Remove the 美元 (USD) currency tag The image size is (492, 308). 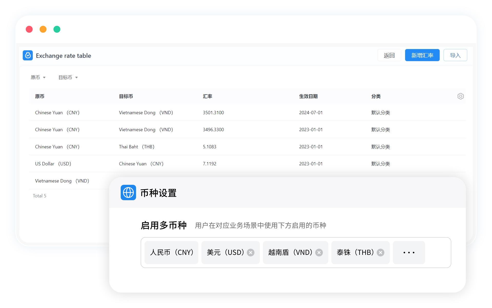251,253
